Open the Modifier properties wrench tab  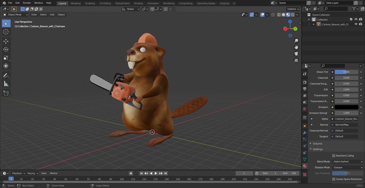pyautogui.click(x=305, y=133)
